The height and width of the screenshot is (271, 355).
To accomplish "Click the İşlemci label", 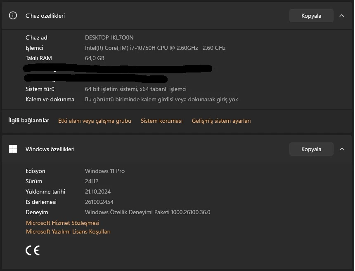I will click(34, 48).
